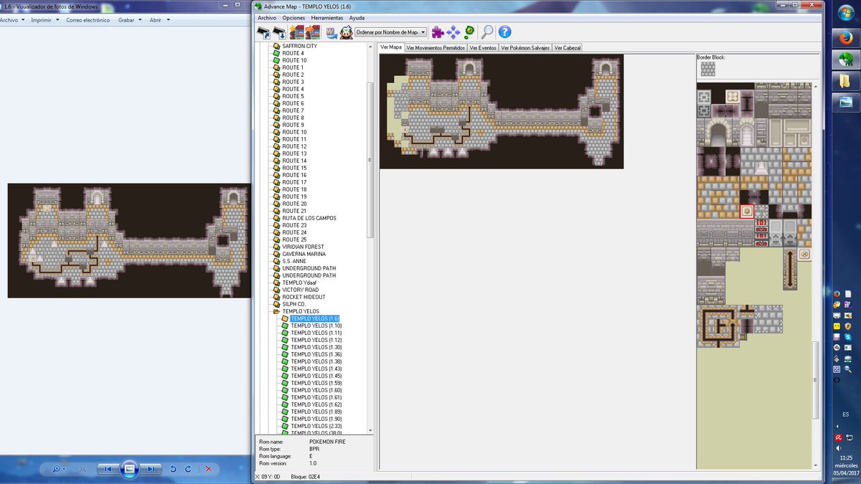Click the previous image button in photo viewer
This screenshot has width=861, height=484.
pyautogui.click(x=108, y=468)
